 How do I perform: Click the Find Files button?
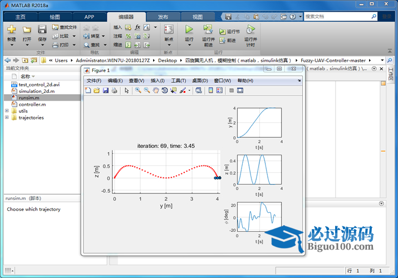65,27
